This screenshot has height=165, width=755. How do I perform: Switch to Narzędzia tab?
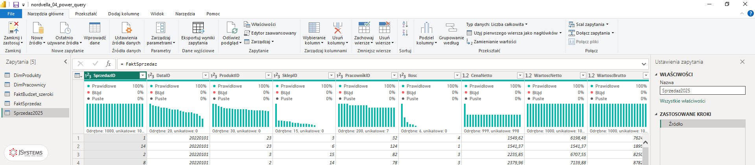click(x=185, y=14)
